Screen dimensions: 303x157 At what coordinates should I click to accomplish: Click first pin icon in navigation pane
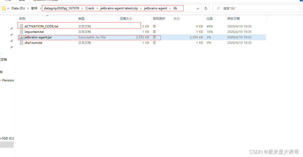pos(12,29)
